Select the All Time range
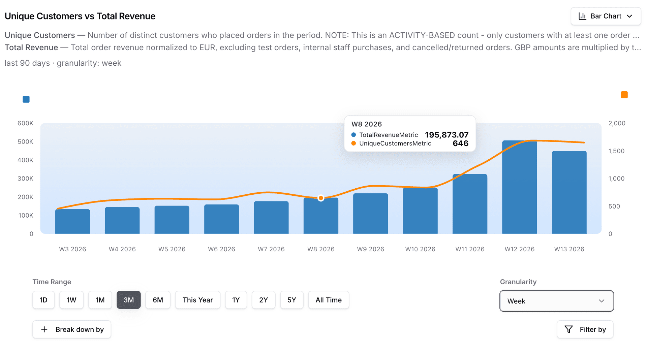 click(x=328, y=300)
